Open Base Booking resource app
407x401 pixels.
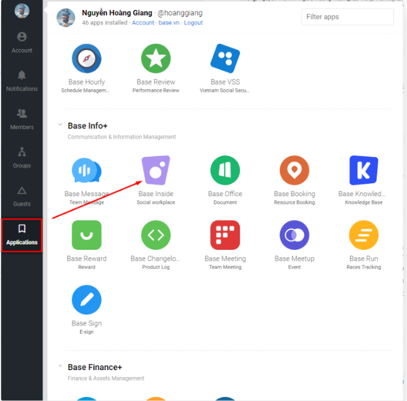click(x=294, y=170)
